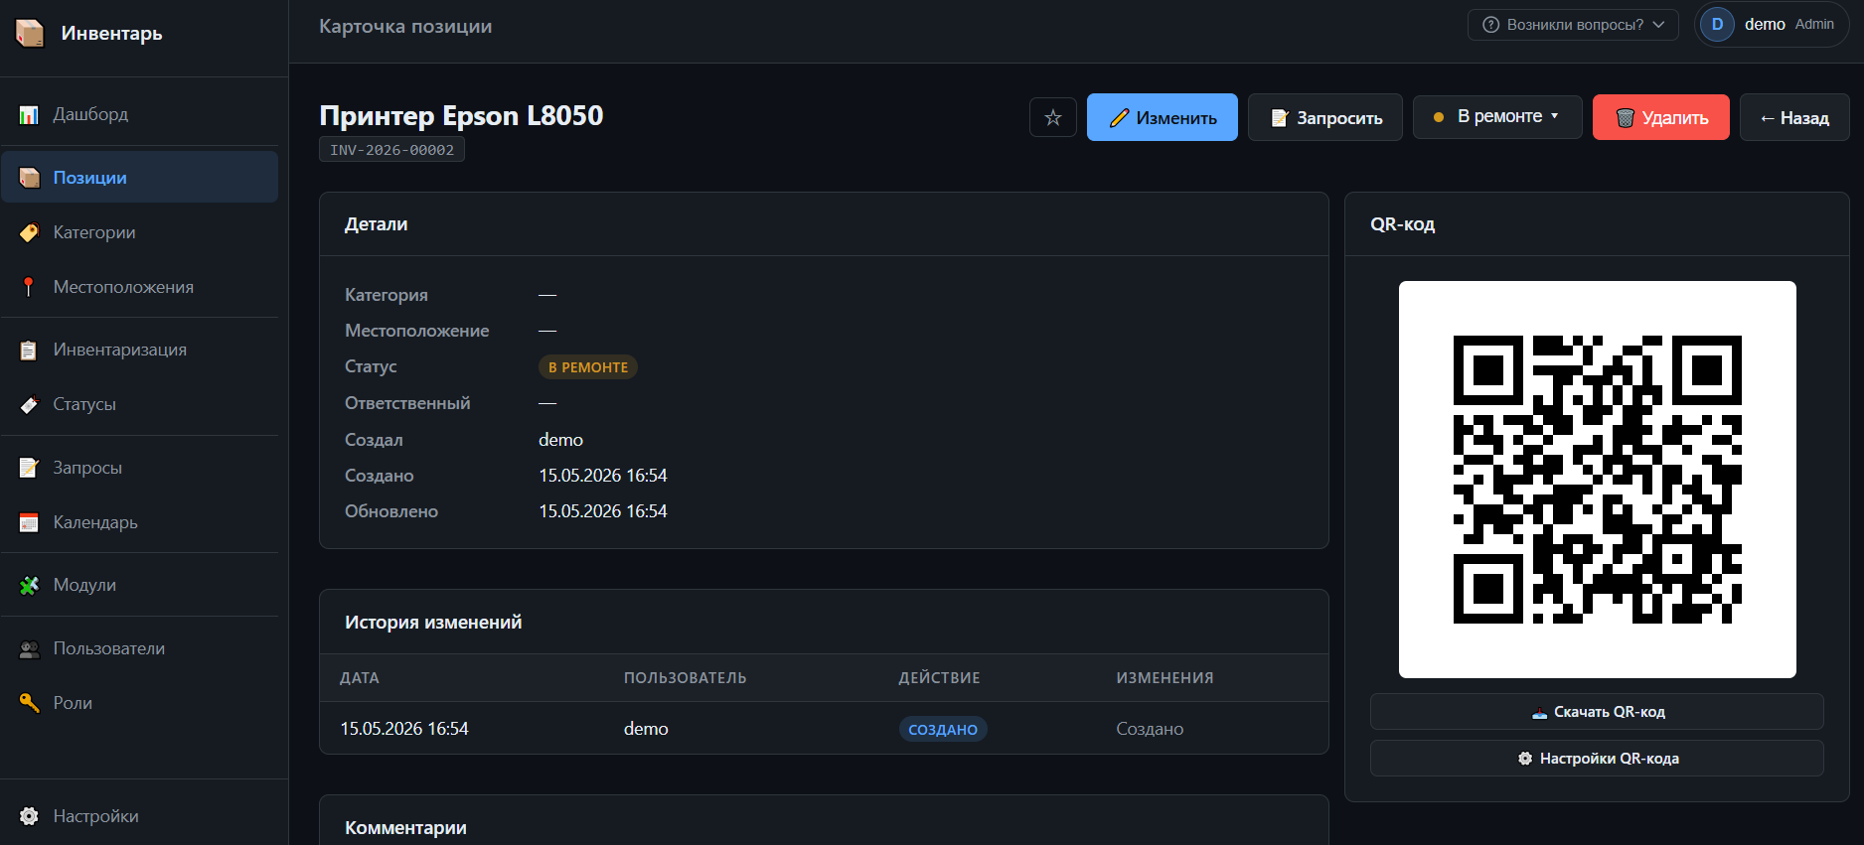
Task: Click the Модули puzzle icon
Action: (x=29, y=585)
